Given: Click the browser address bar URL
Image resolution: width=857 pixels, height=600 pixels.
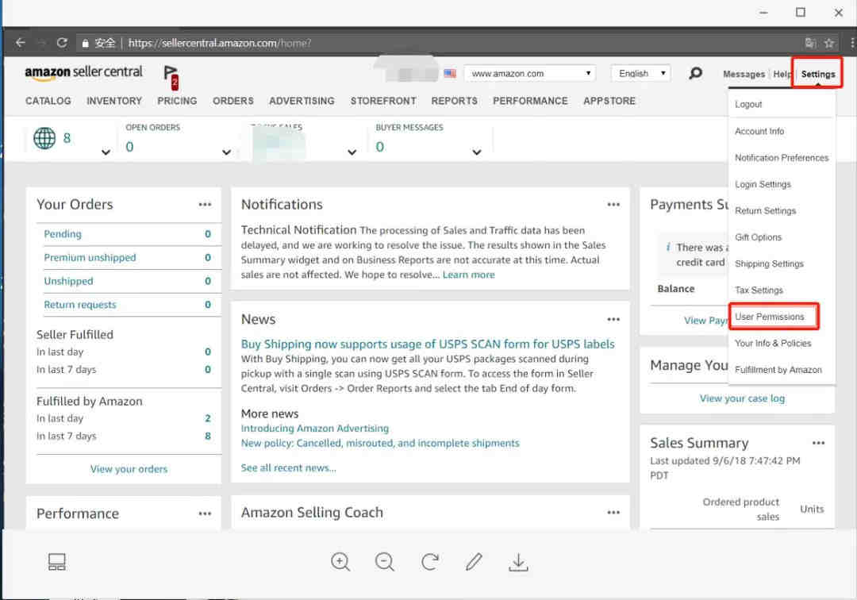Looking at the screenshot, I should point(220,43).
